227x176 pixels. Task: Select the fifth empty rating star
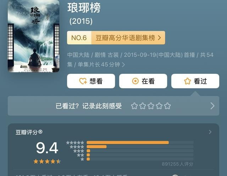point(167,106)
